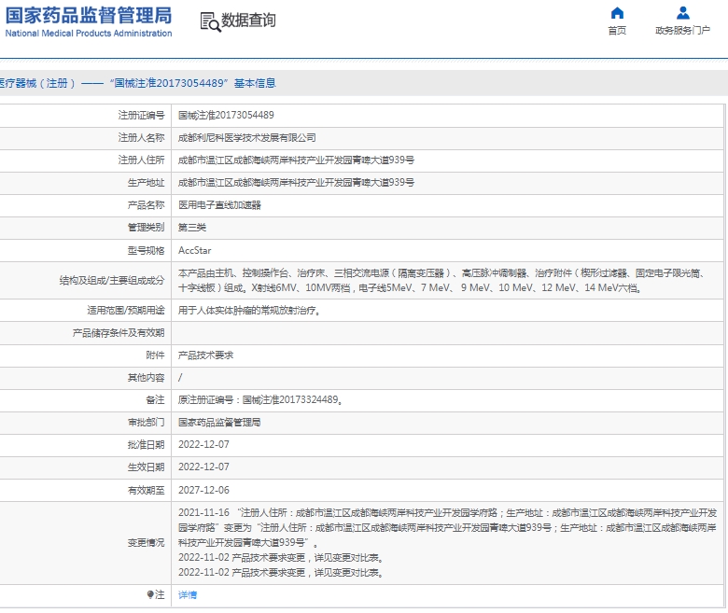
Task: Click the 生产地址 address value
Action: click(296, 182)
